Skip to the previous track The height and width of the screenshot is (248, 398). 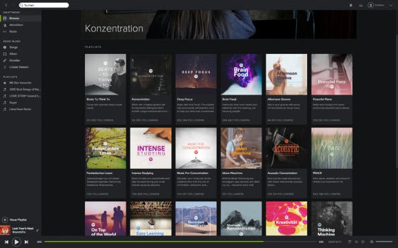point(7,242)
